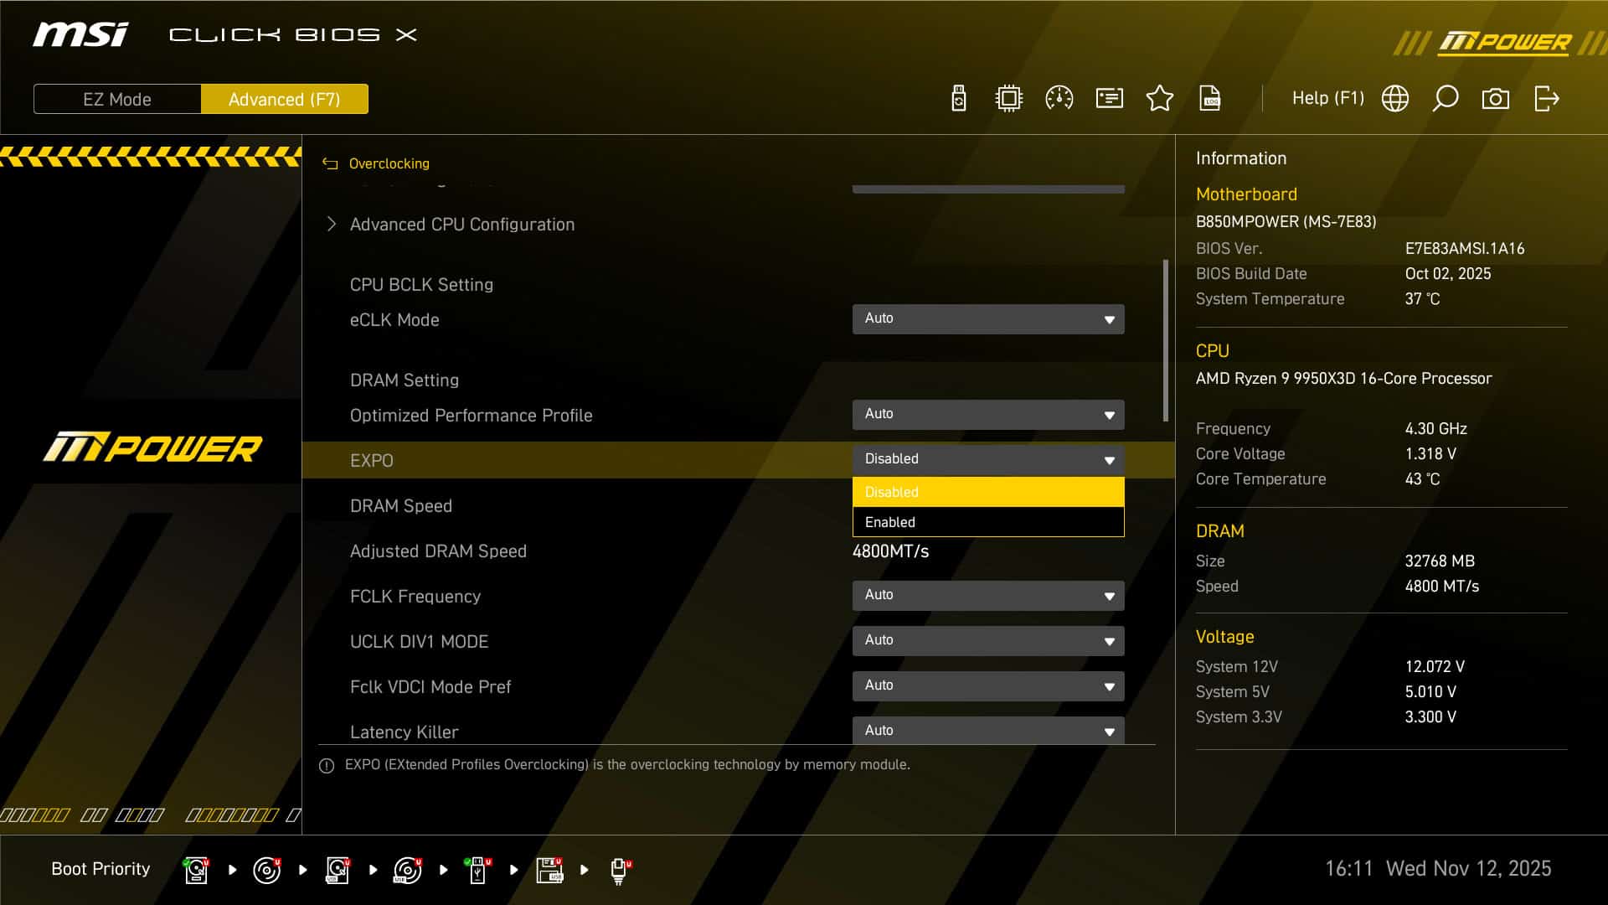Click the System 12V 12.072 V reading
This screenshot has width=1608, height=905.
coord(1435,666)
